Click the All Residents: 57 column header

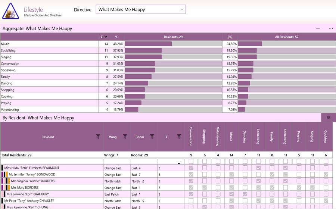coord(287,37)
